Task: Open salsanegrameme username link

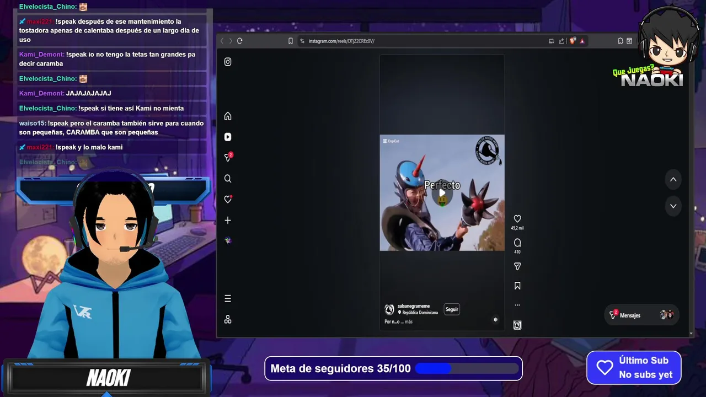Action: (414, 306)
